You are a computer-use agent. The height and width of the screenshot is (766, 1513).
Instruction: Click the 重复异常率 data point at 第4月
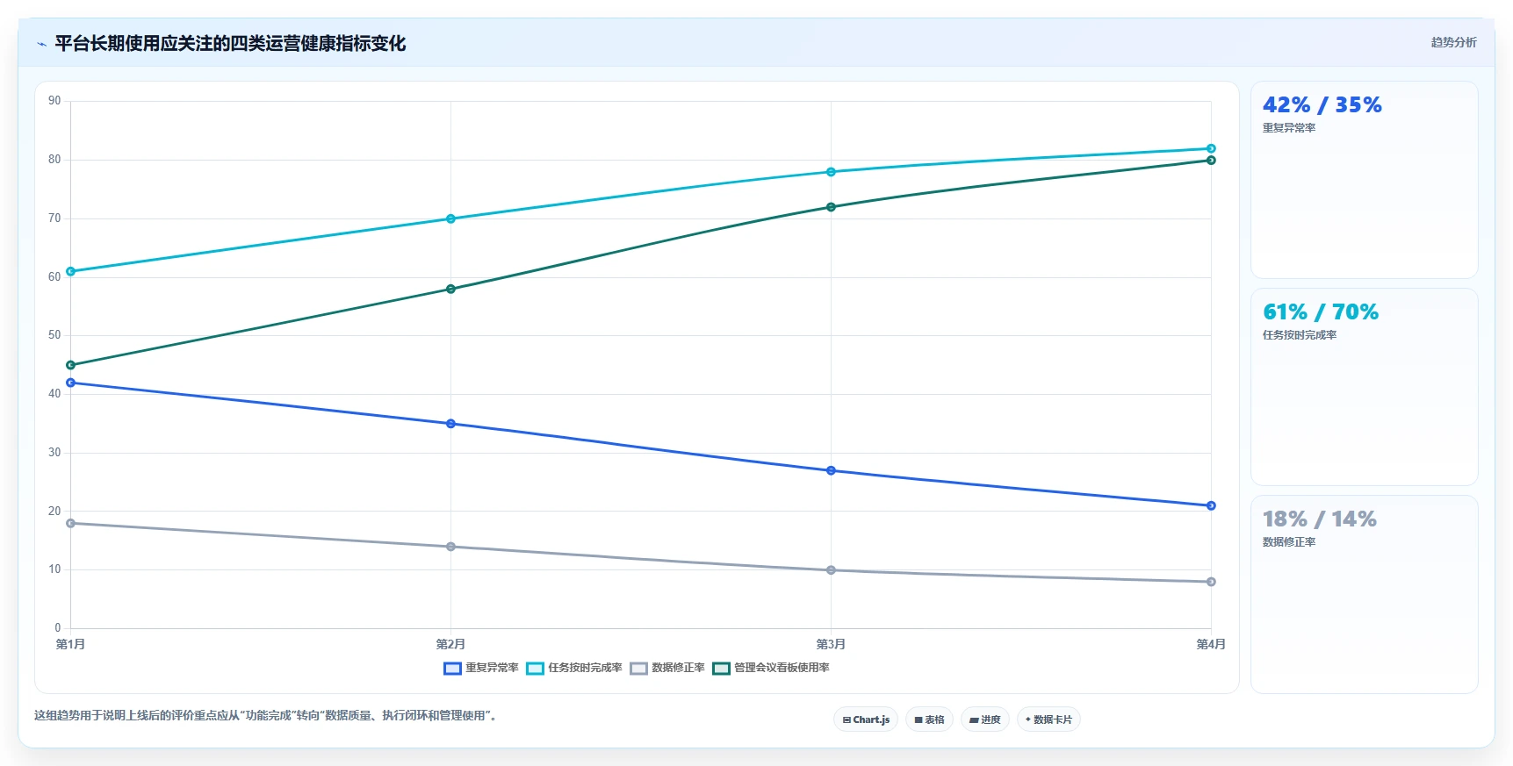pos(1211,505)
